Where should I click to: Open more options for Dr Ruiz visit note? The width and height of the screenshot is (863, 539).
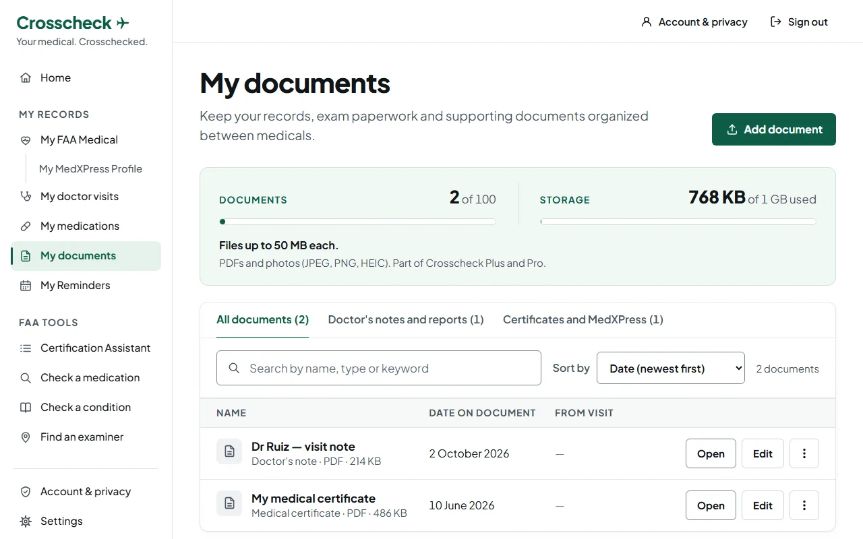[x=804, y=453]
